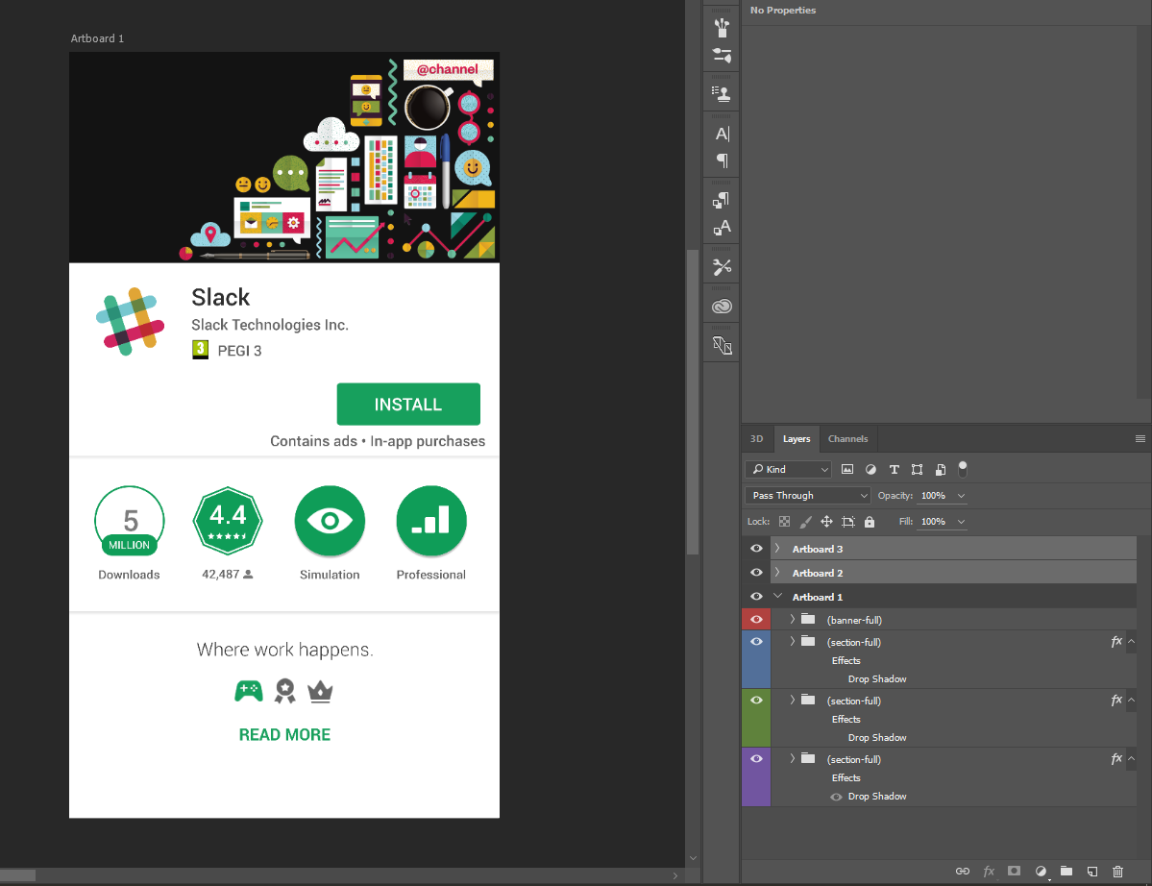Open the Character panel icon
The width and height of the screenshot is (1152, 886).
click(x=722, y=134)
